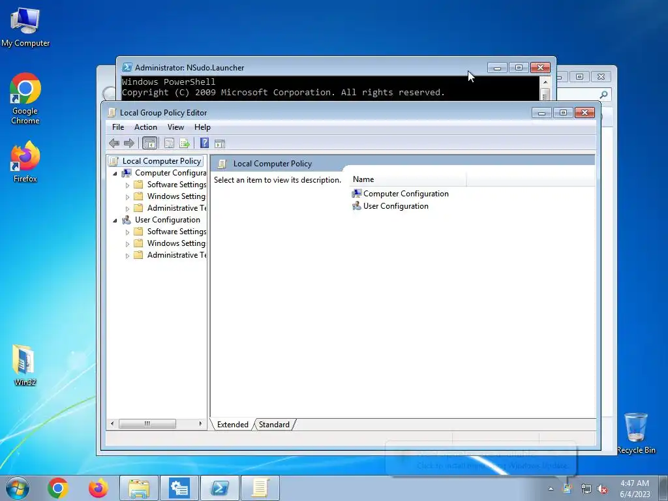The height and width of the screenshot is (501, 668).
Task: Click the search magnifier in the background window
Action: coord(603,95)
